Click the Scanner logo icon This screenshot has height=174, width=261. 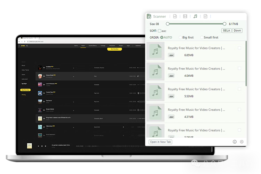pyautogui.click(x=149, y=16)
